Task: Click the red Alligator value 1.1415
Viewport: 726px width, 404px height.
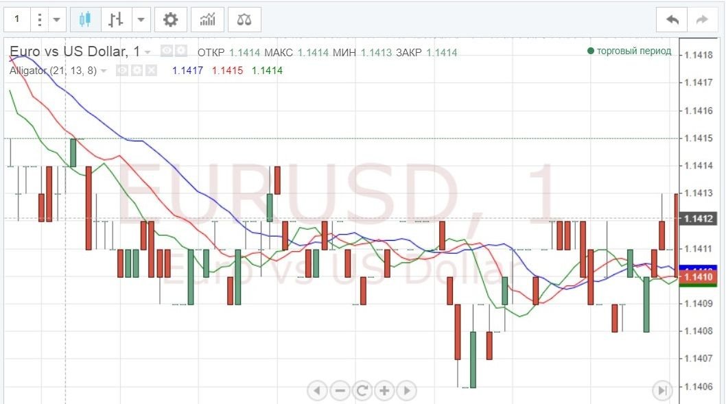Action: coord(227,71)
